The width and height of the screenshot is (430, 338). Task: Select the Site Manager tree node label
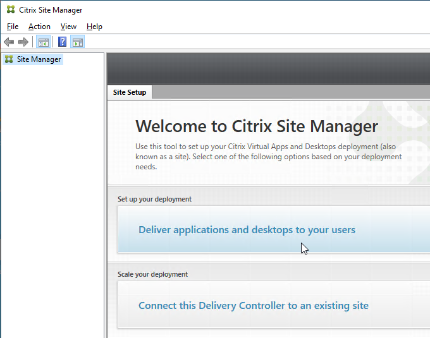click(39, 59)
